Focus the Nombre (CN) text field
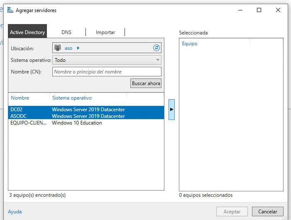Viewport: 291px width, 220px height. pos(107,71)
